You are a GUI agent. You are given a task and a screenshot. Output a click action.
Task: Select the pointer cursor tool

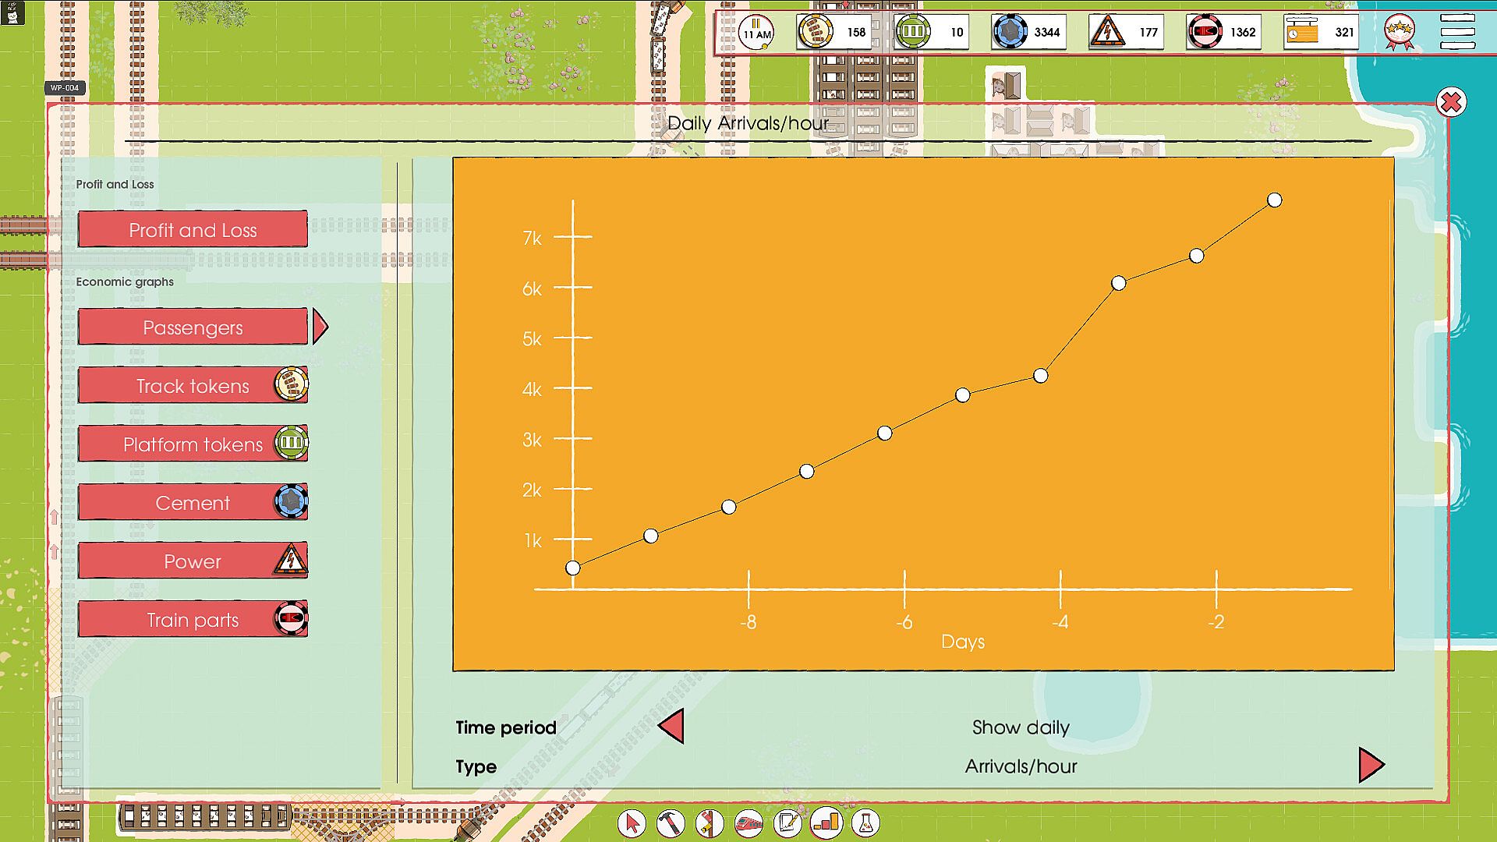[x=632, y=823]
